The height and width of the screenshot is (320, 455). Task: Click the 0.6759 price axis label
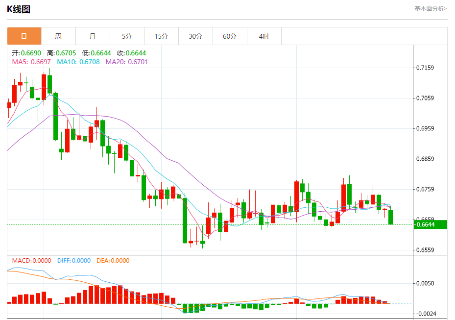[425, 189]
